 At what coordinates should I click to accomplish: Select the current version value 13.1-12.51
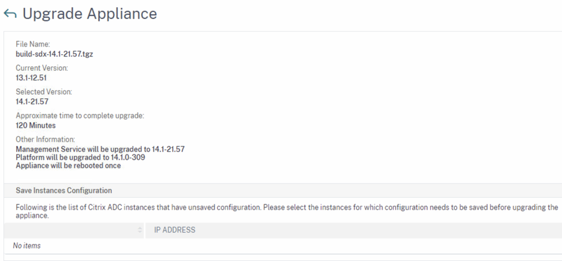pos(31,78)
